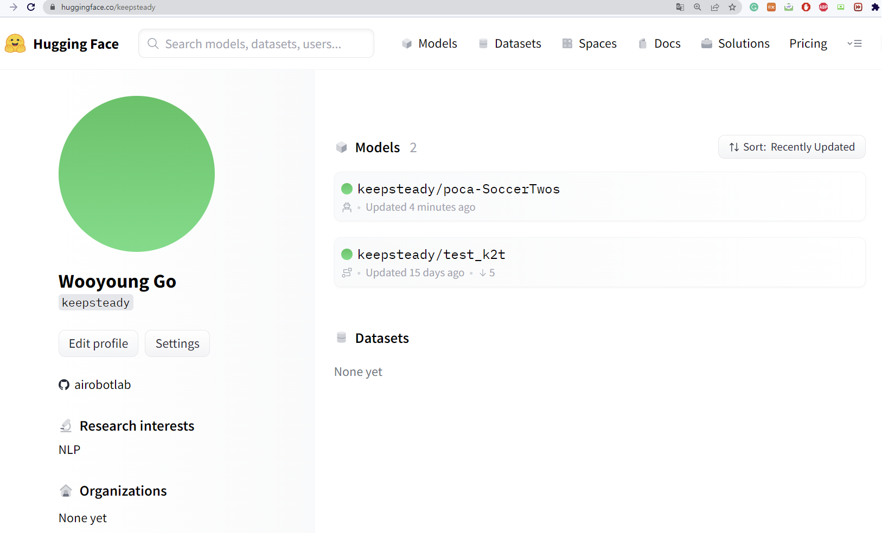Reload the page with the refresh icon
The width and height of the screenshot is (882, 533).
tap(31, 7)
